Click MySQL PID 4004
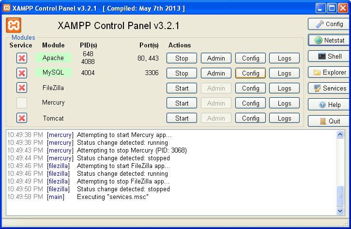This screenshot has height=229, width=351. pos(88,73)
